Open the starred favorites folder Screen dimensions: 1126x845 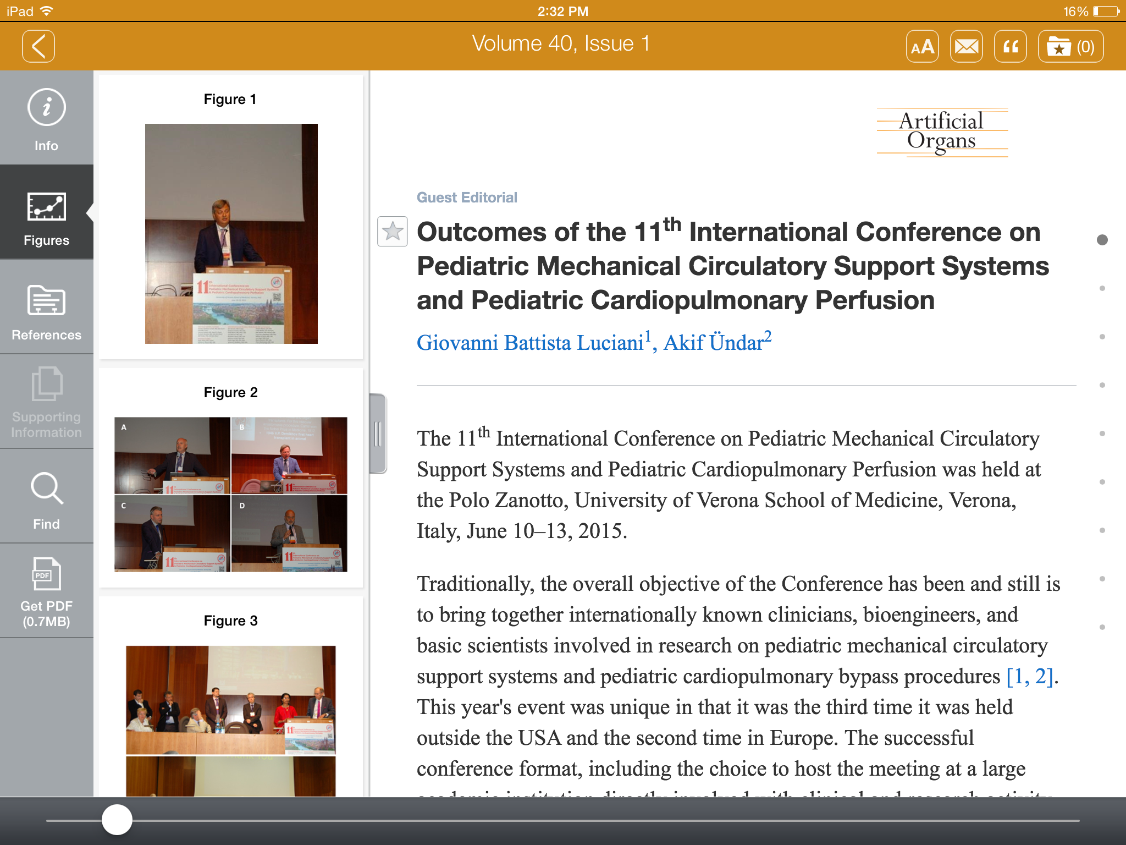[1070, 47]
